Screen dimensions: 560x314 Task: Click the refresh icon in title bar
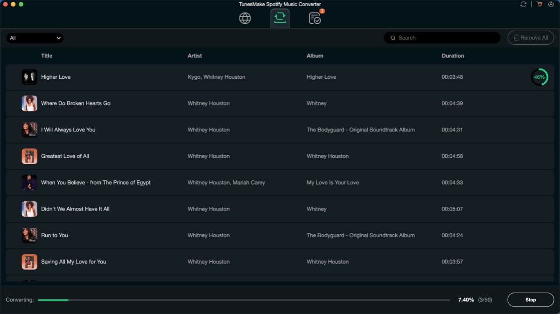point(523,4)
